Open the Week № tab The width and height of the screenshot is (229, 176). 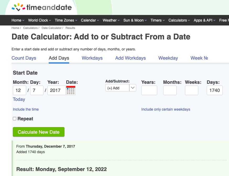click(199, 58)
